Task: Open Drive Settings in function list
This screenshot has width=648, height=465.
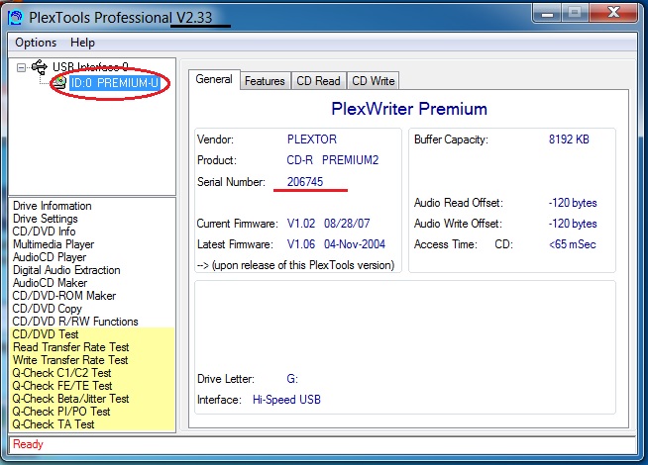Action: (45, 219)
